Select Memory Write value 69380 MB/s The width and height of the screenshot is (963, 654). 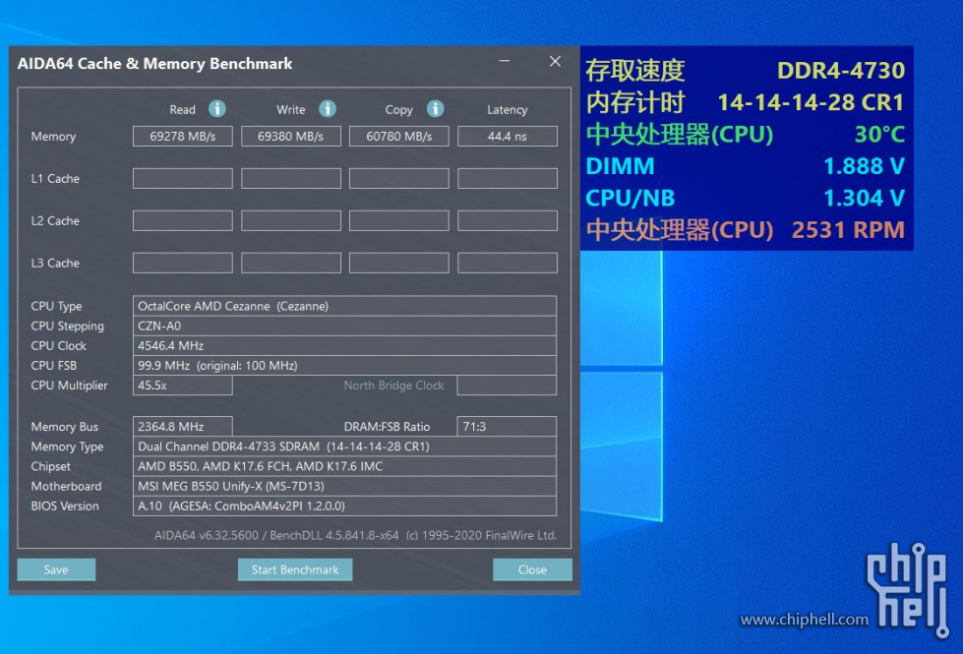pyautogui.click(x=291, y=137)
